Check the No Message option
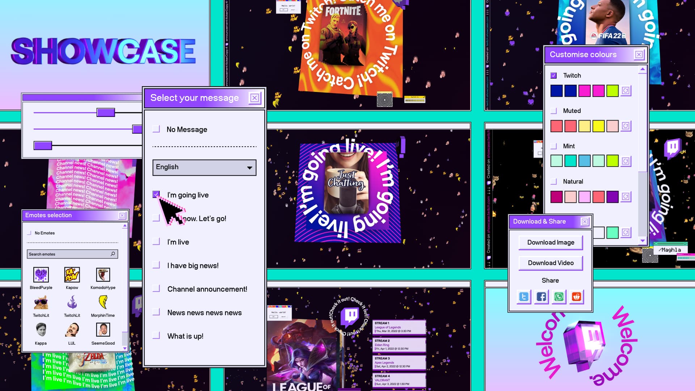Viewport: 695px width, 391px height. tap(156, 129)
